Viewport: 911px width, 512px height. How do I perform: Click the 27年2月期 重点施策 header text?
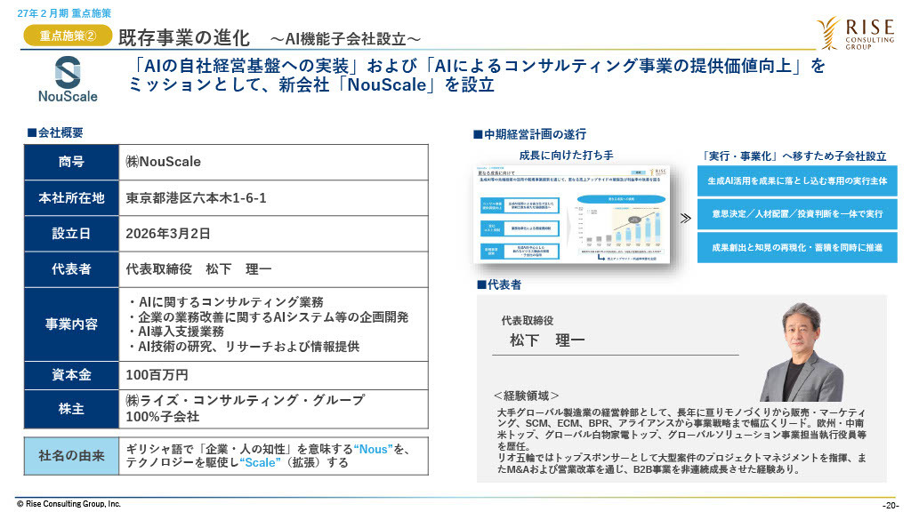point(64,12)
